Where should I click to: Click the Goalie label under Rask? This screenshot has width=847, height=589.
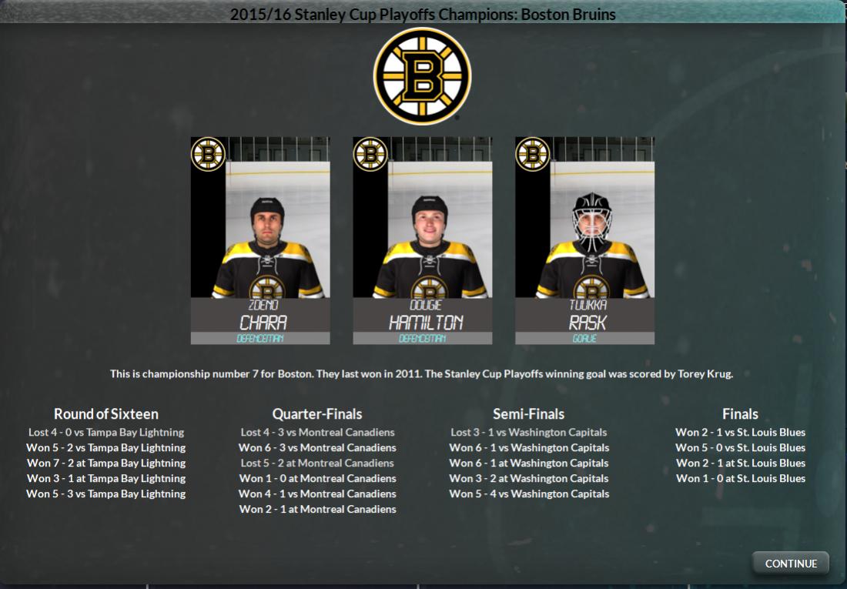tap(584, 338)
